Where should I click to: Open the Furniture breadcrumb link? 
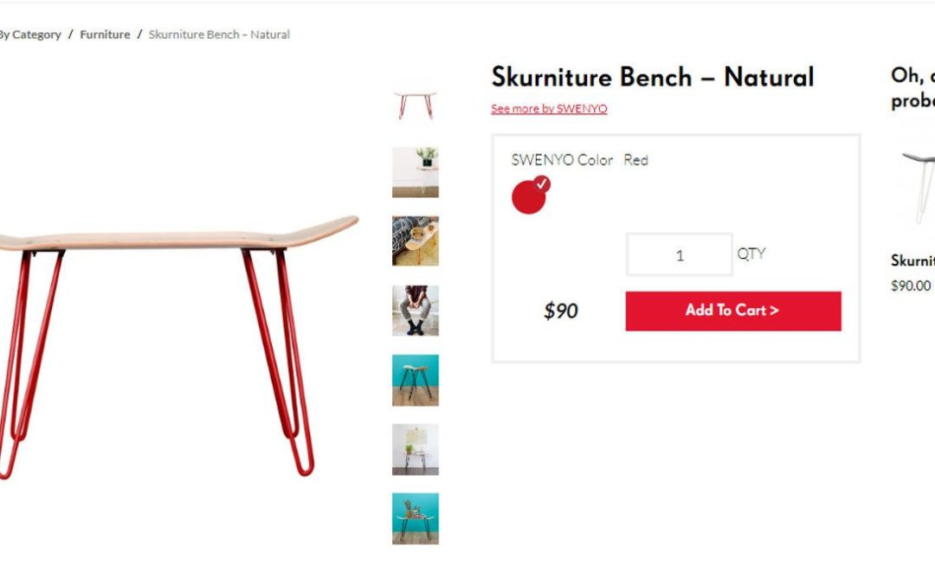[x=105, y=35]
